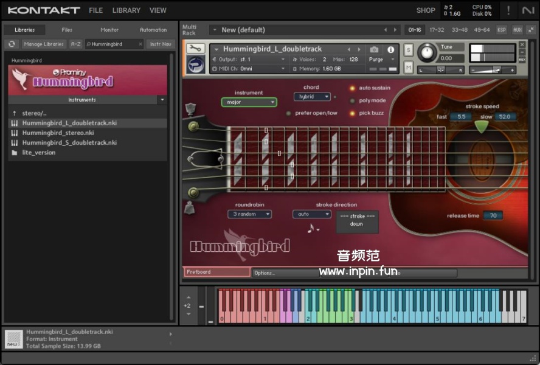Open the instrument info icon
Viewport: 540px width, 365px height.
point(390,49)
